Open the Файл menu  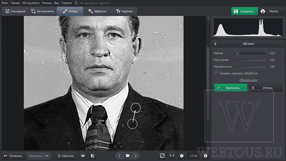click(x=5, y=3)
